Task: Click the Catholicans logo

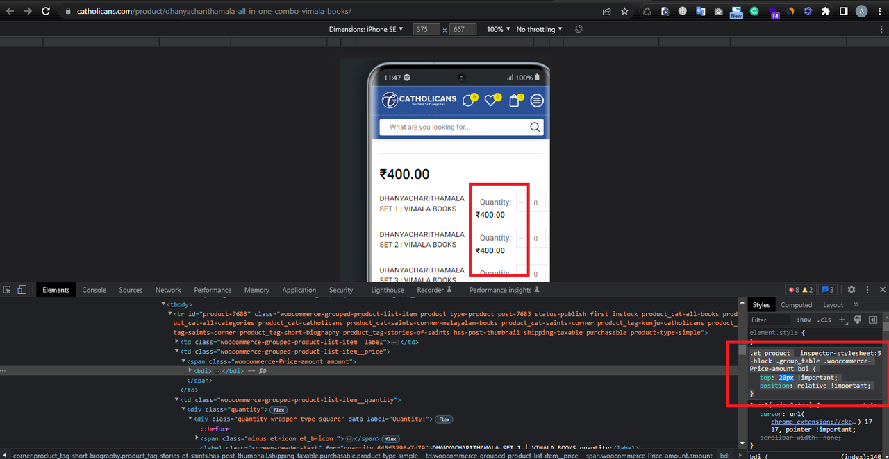Action: pyautogui.click(x=419, y=100)
